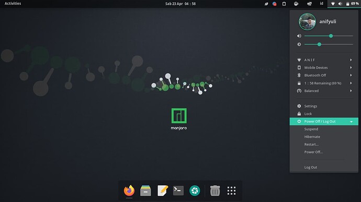
Task: Open the clock and calendar in top bar
Action: (180, 4)
